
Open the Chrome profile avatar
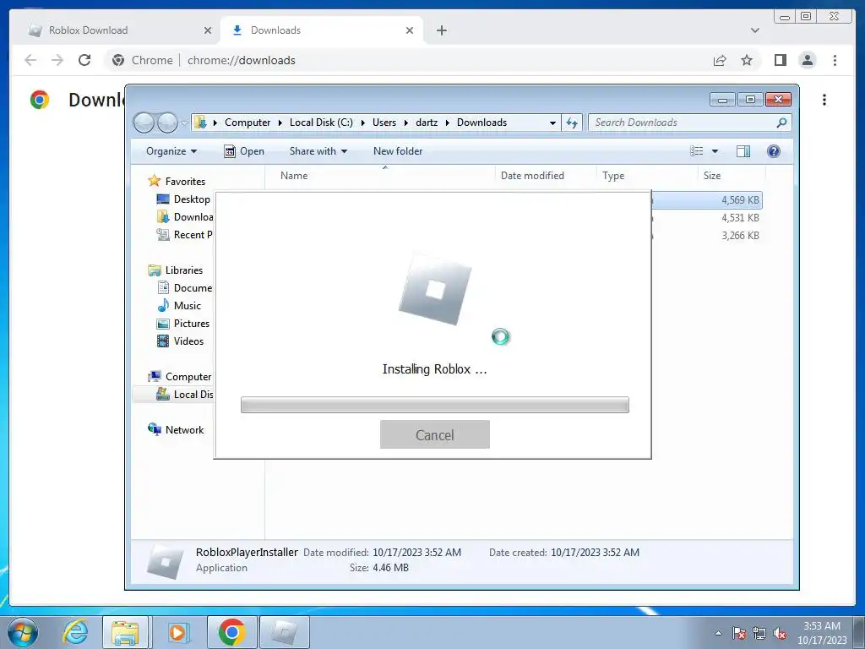[807, 60]
